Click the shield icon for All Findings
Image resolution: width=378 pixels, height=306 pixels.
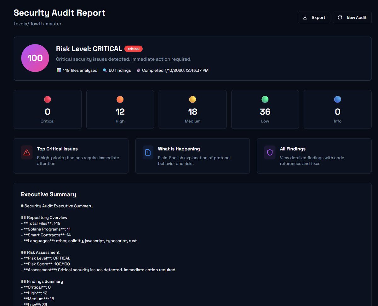(x=270, y=152)
